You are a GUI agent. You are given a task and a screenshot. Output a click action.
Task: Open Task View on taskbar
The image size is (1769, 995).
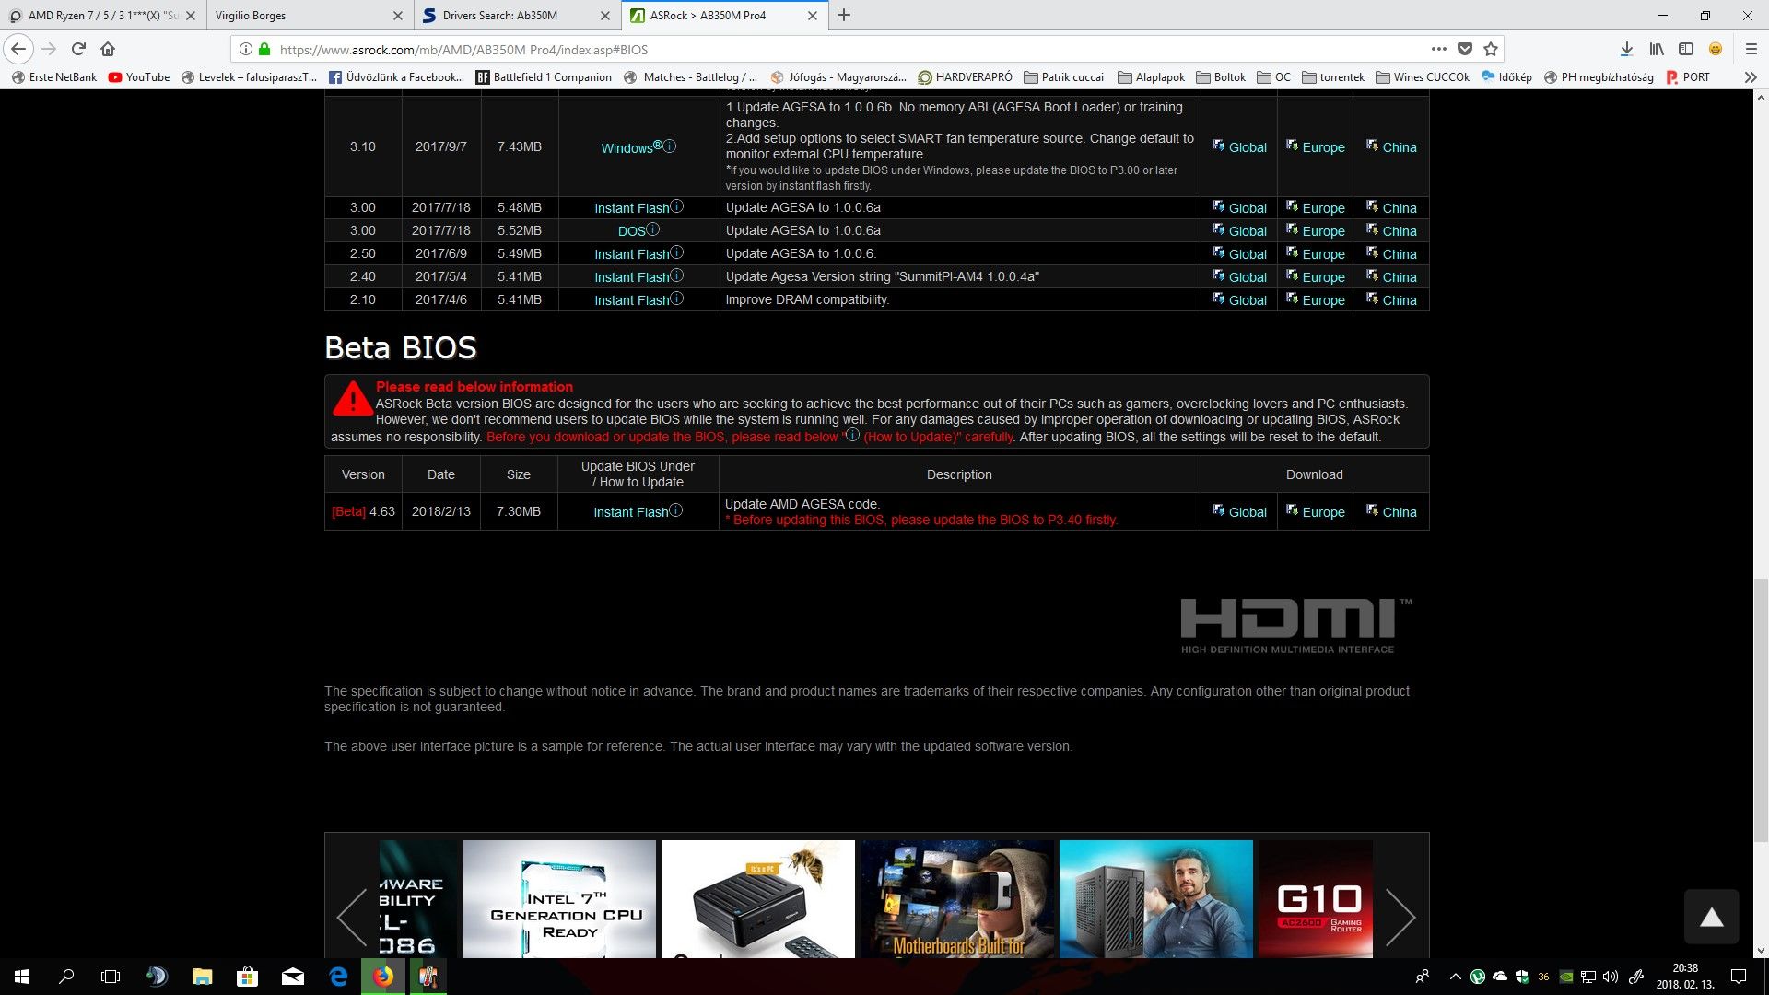coord(111,977)
